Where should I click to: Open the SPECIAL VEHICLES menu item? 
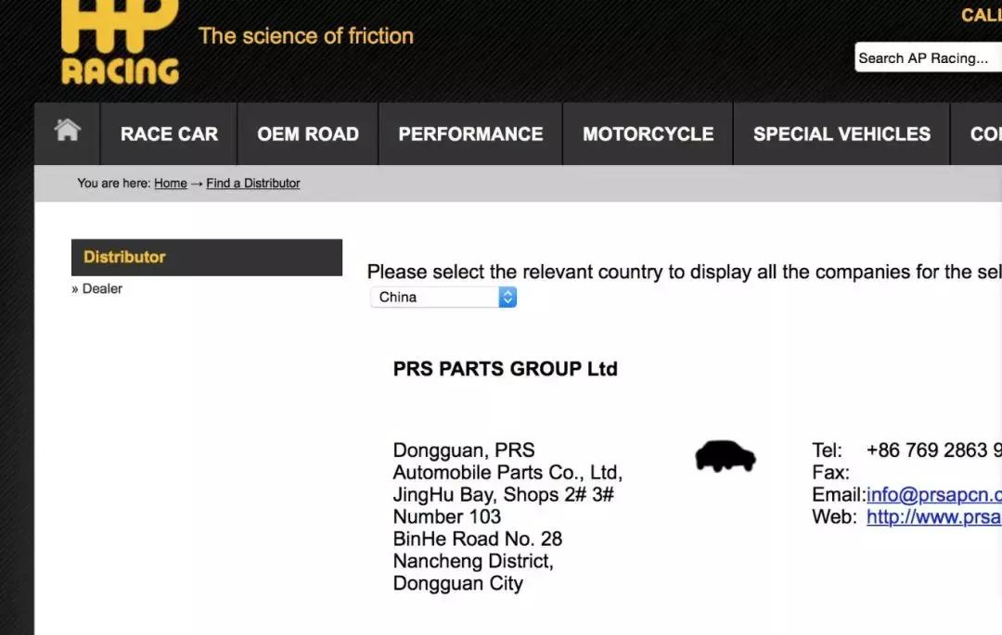pos(841,133)
